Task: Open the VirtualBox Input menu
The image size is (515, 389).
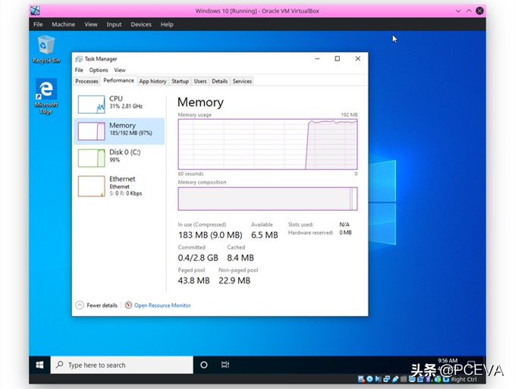Action: [114, 24]
